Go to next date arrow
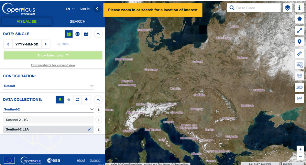306x165 pixels. (46, 44)
